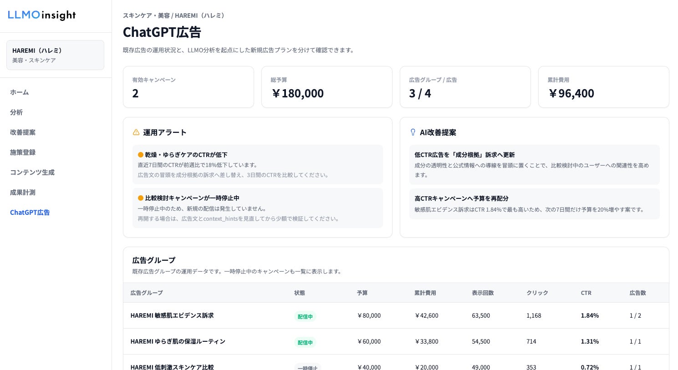Click the lightbulb icon beside AI改善提案
678x370 pixels.
click(x=413, y=132)
